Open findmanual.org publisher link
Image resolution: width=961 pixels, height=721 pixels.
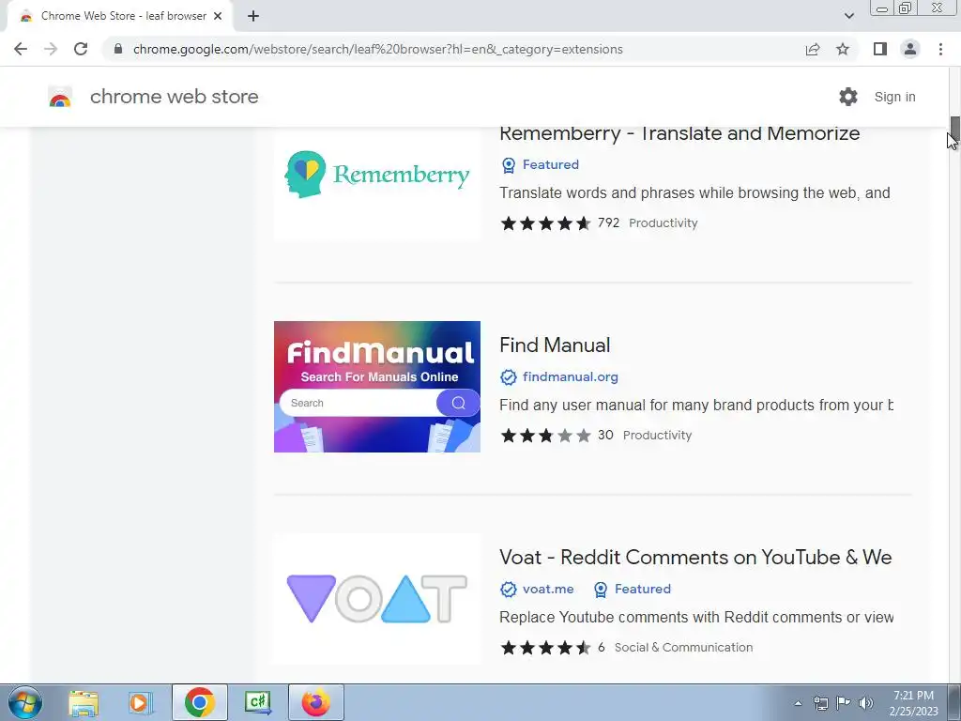pos(570,377)
